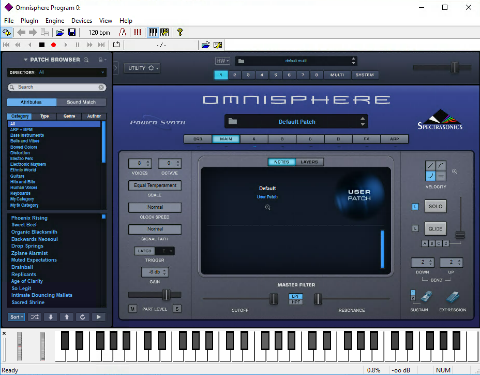
Task: Switch to the FX tab
Action: 366,139
